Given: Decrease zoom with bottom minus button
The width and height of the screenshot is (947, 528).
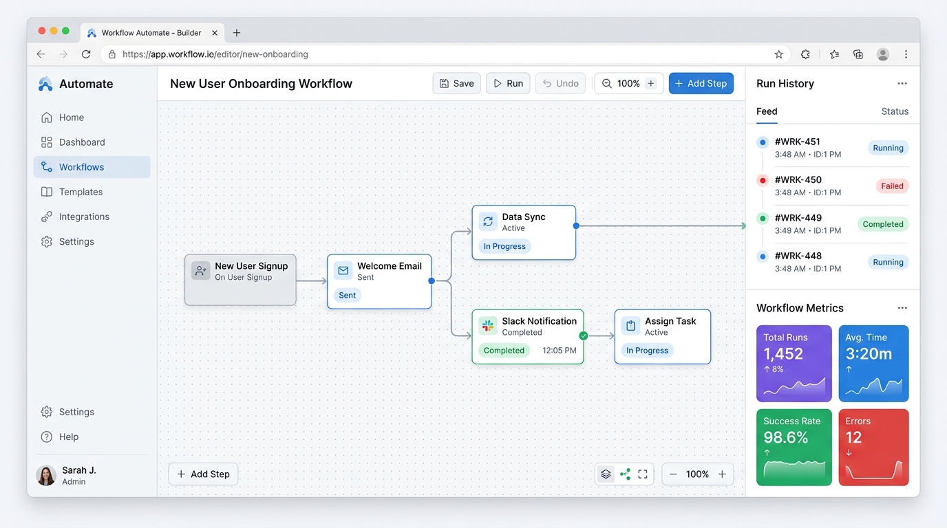Looking at the screenshot, I should [x=673, y=474].
